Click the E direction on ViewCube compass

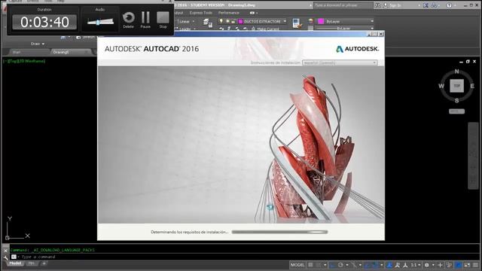(472, 86)
